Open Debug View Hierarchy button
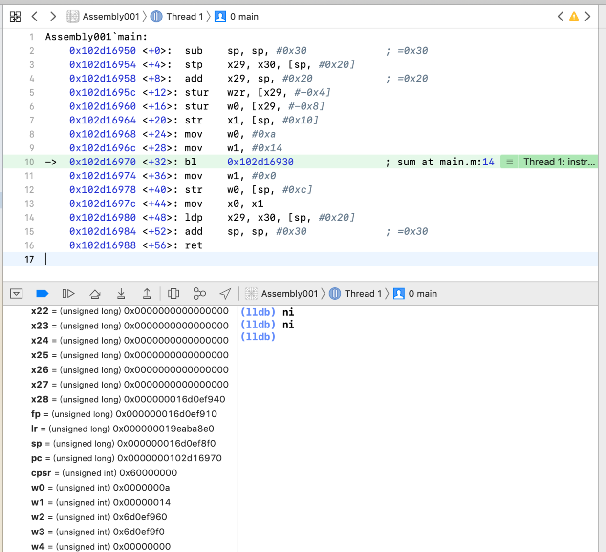 pos(173,294)
